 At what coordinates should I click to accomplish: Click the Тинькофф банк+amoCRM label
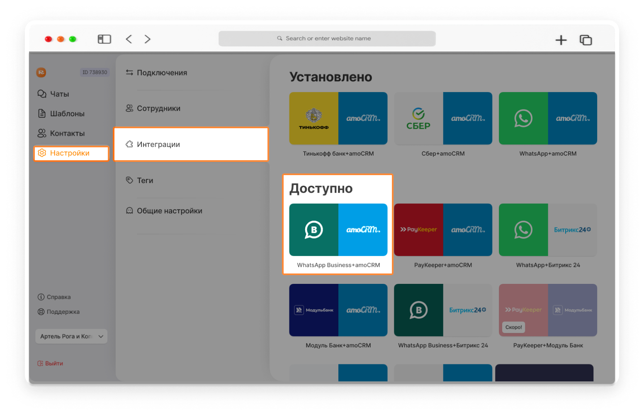(x=338, y=154)
